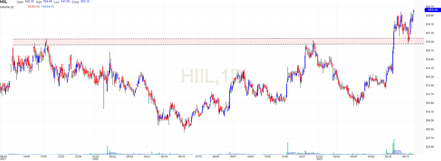Screen dimensions: 441x161
Task: Select the Close value 553.10 in header
Action: [x=85, y=2]
